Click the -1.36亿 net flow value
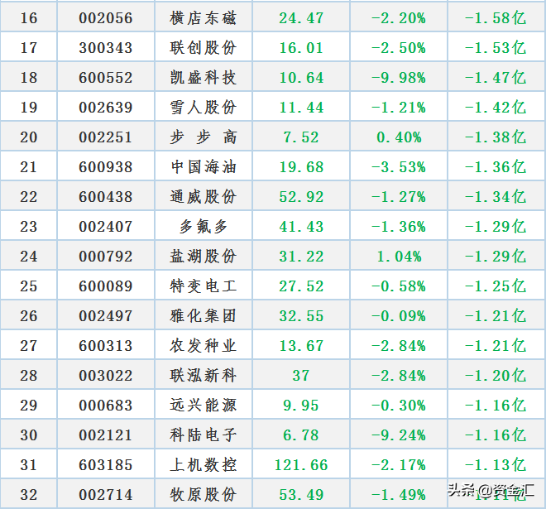This screenshot has width=546, height=509. [x=496, y=167]
